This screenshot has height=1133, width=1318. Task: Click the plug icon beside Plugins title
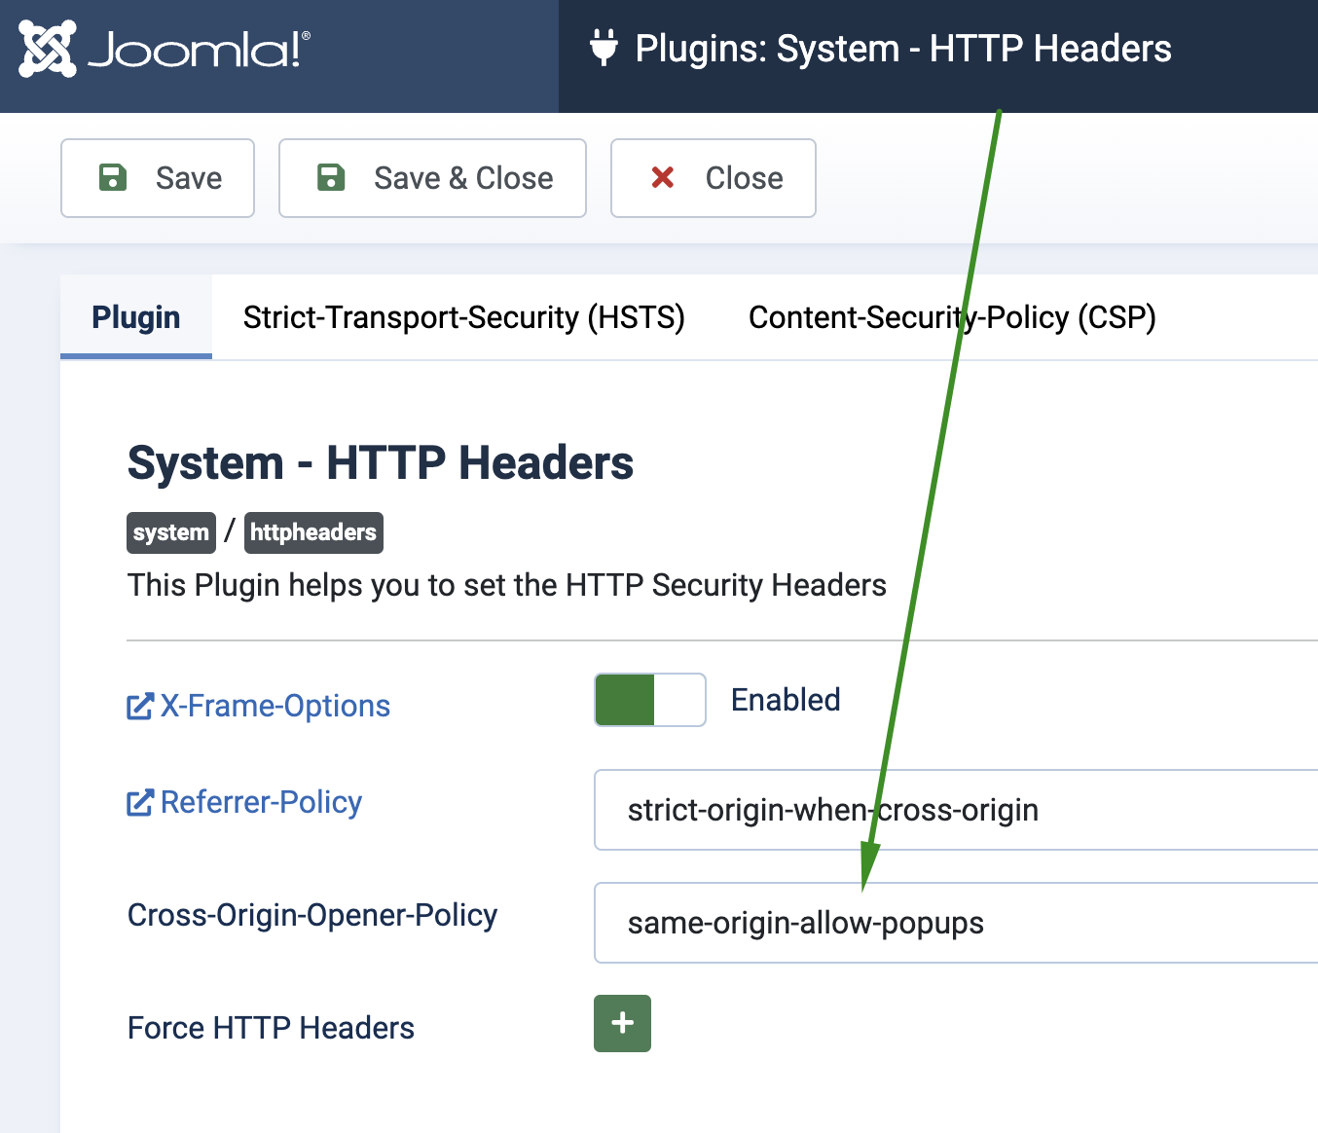604,48
